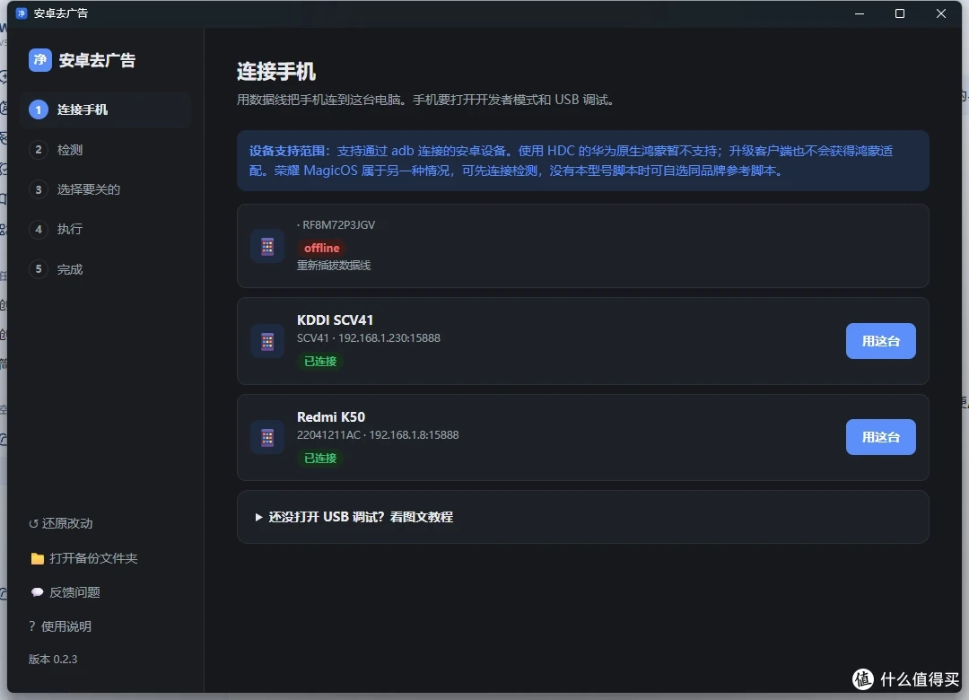Click 已连接 badge under KDDI SCV41
Screen dimensions: 969x700
[x=320, y=361]
